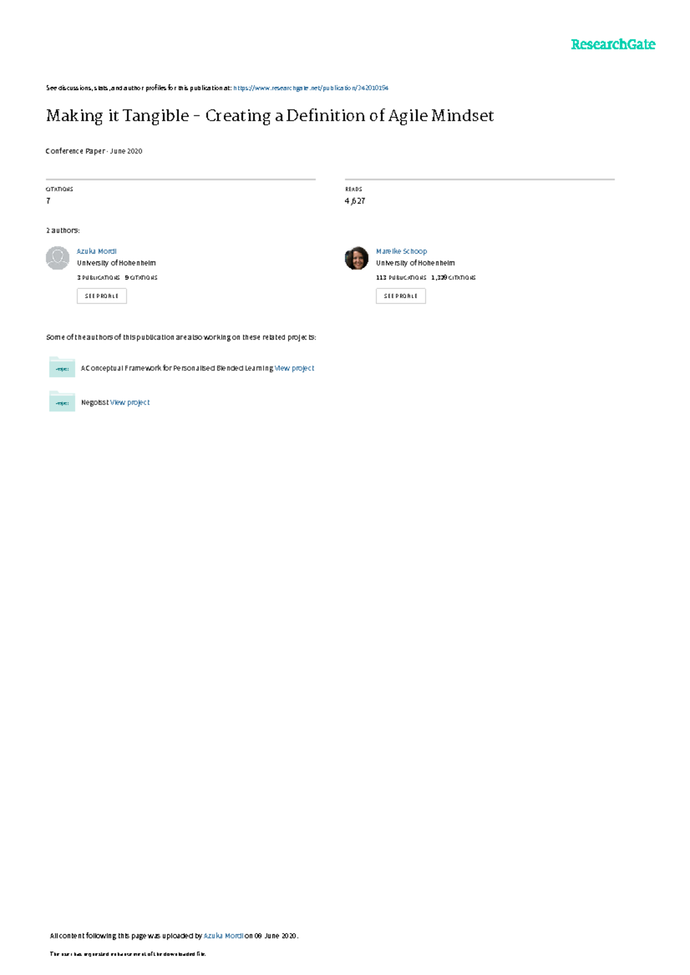Open the researchgate.net publication URL link
This screenshot has height=975, width=690.
pyautogui.click(x=310, y=88)
